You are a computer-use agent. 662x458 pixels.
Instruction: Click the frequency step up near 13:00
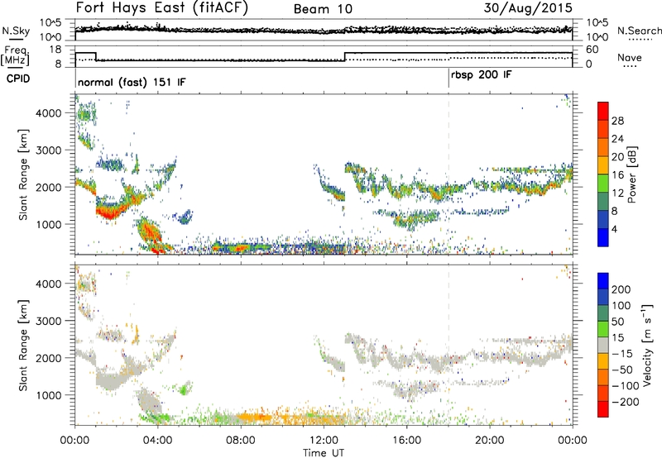point(345,56)
